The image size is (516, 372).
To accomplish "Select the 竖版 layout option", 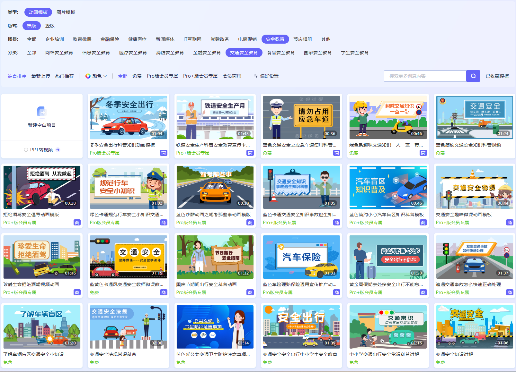I will pyautogui.click(x=50, y=26).
